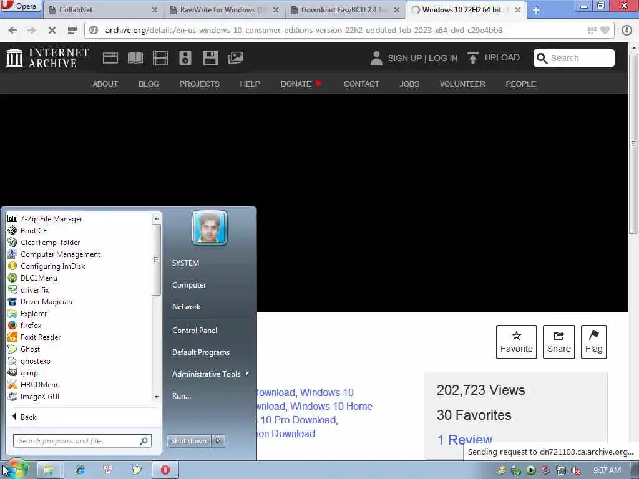The image size is (639, 479).
Task: Click the Favorite button
Action: pyautogui.click(x=516, y=342)
